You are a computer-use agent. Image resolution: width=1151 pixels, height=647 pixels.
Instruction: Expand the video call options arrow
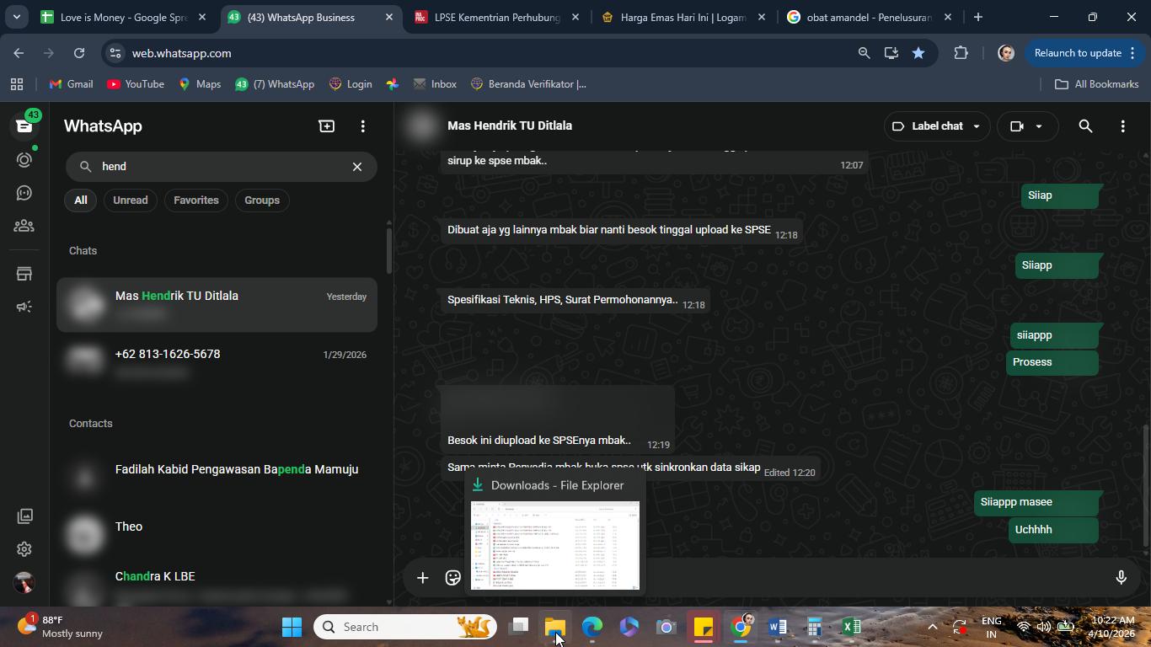(x=1039, y=126)
